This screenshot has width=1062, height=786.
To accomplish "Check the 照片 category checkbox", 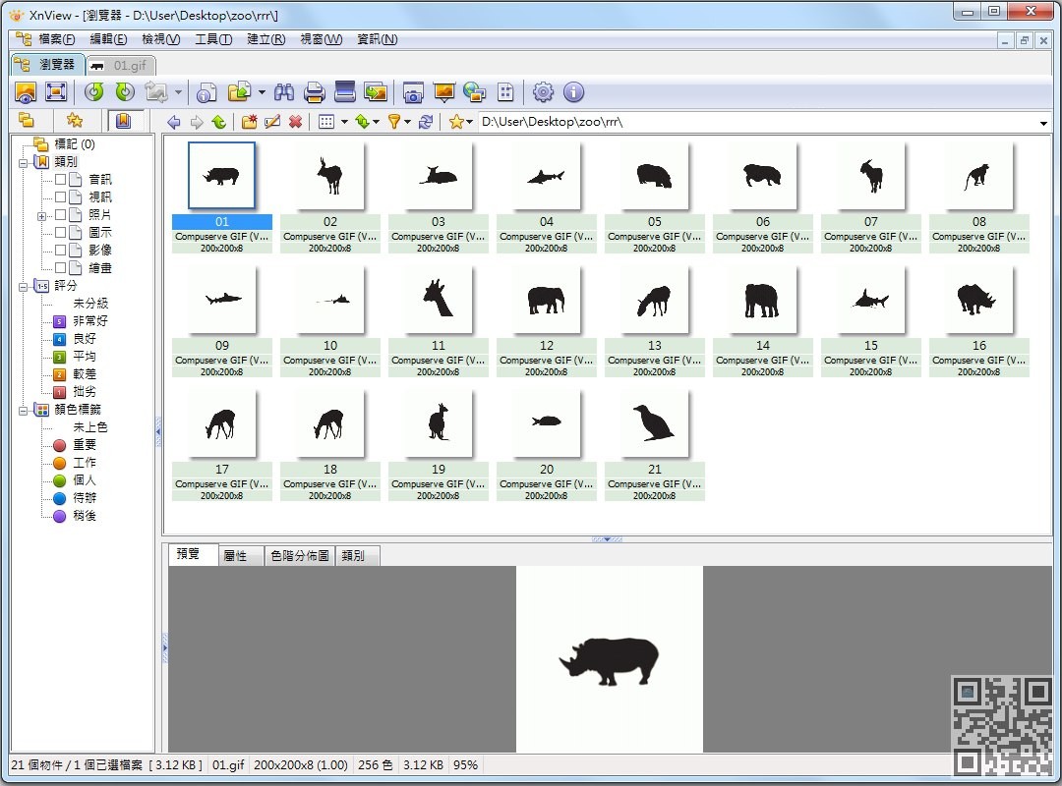I will click(x=60, y=214).
